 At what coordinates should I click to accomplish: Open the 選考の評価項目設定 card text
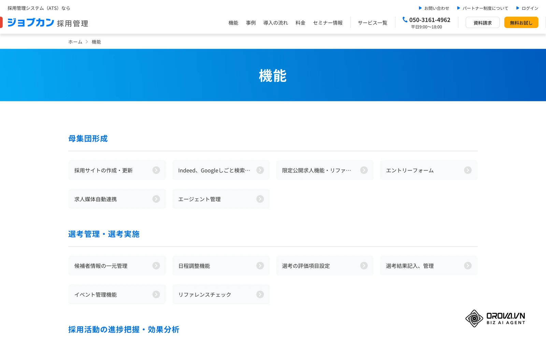coord(306,266)
